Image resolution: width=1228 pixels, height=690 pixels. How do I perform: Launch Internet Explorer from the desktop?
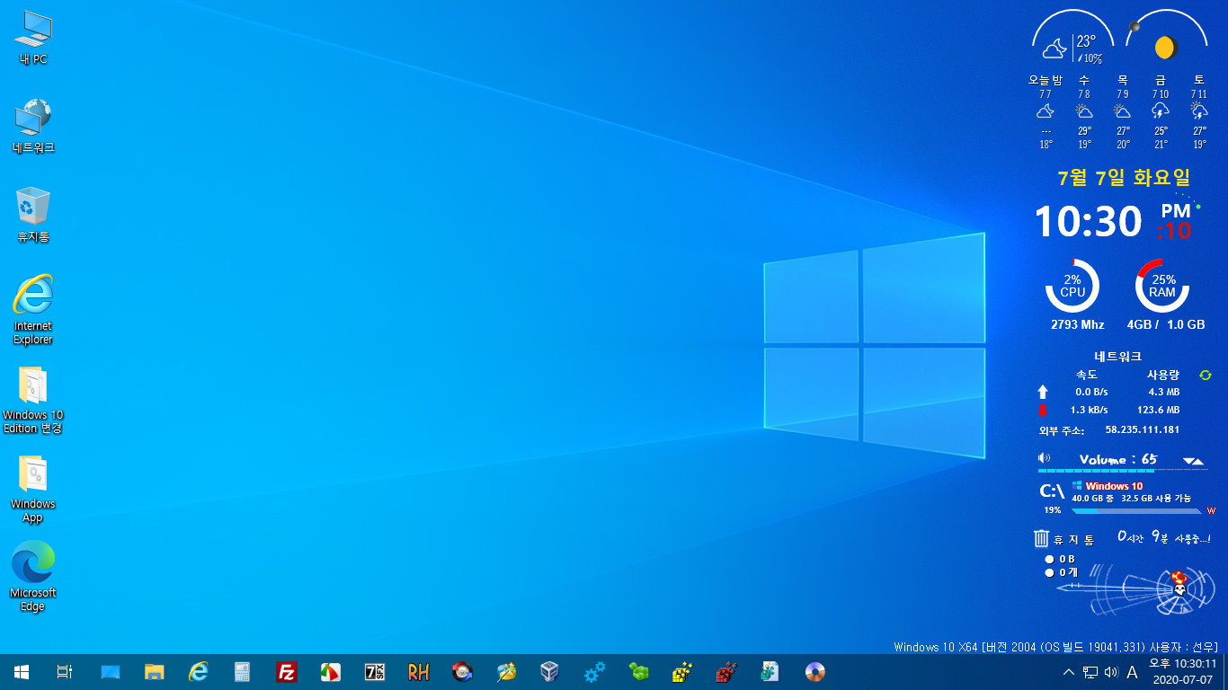[33, 309]
